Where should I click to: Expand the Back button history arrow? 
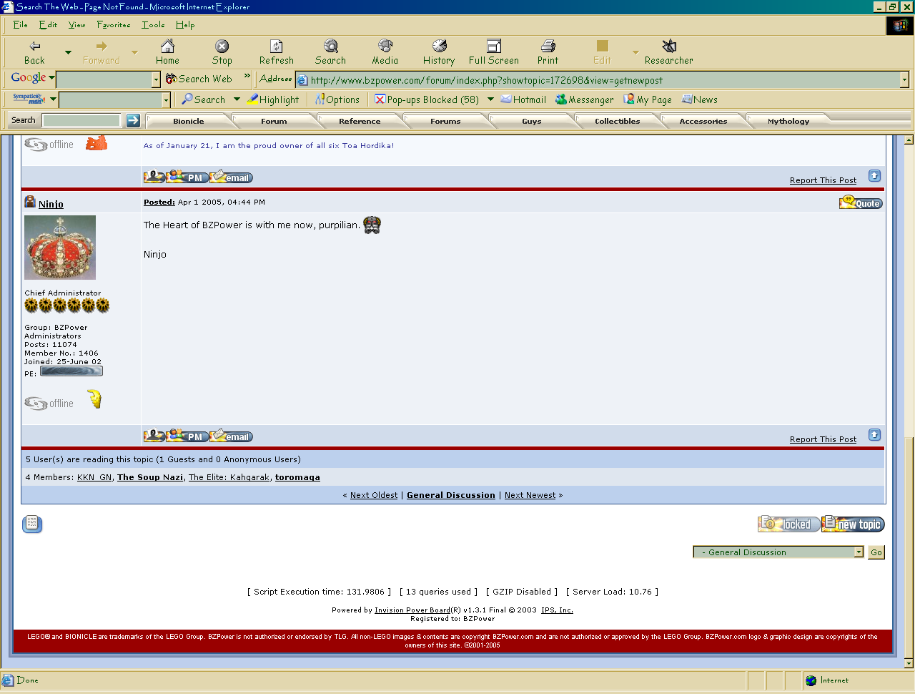pos(68,52)
